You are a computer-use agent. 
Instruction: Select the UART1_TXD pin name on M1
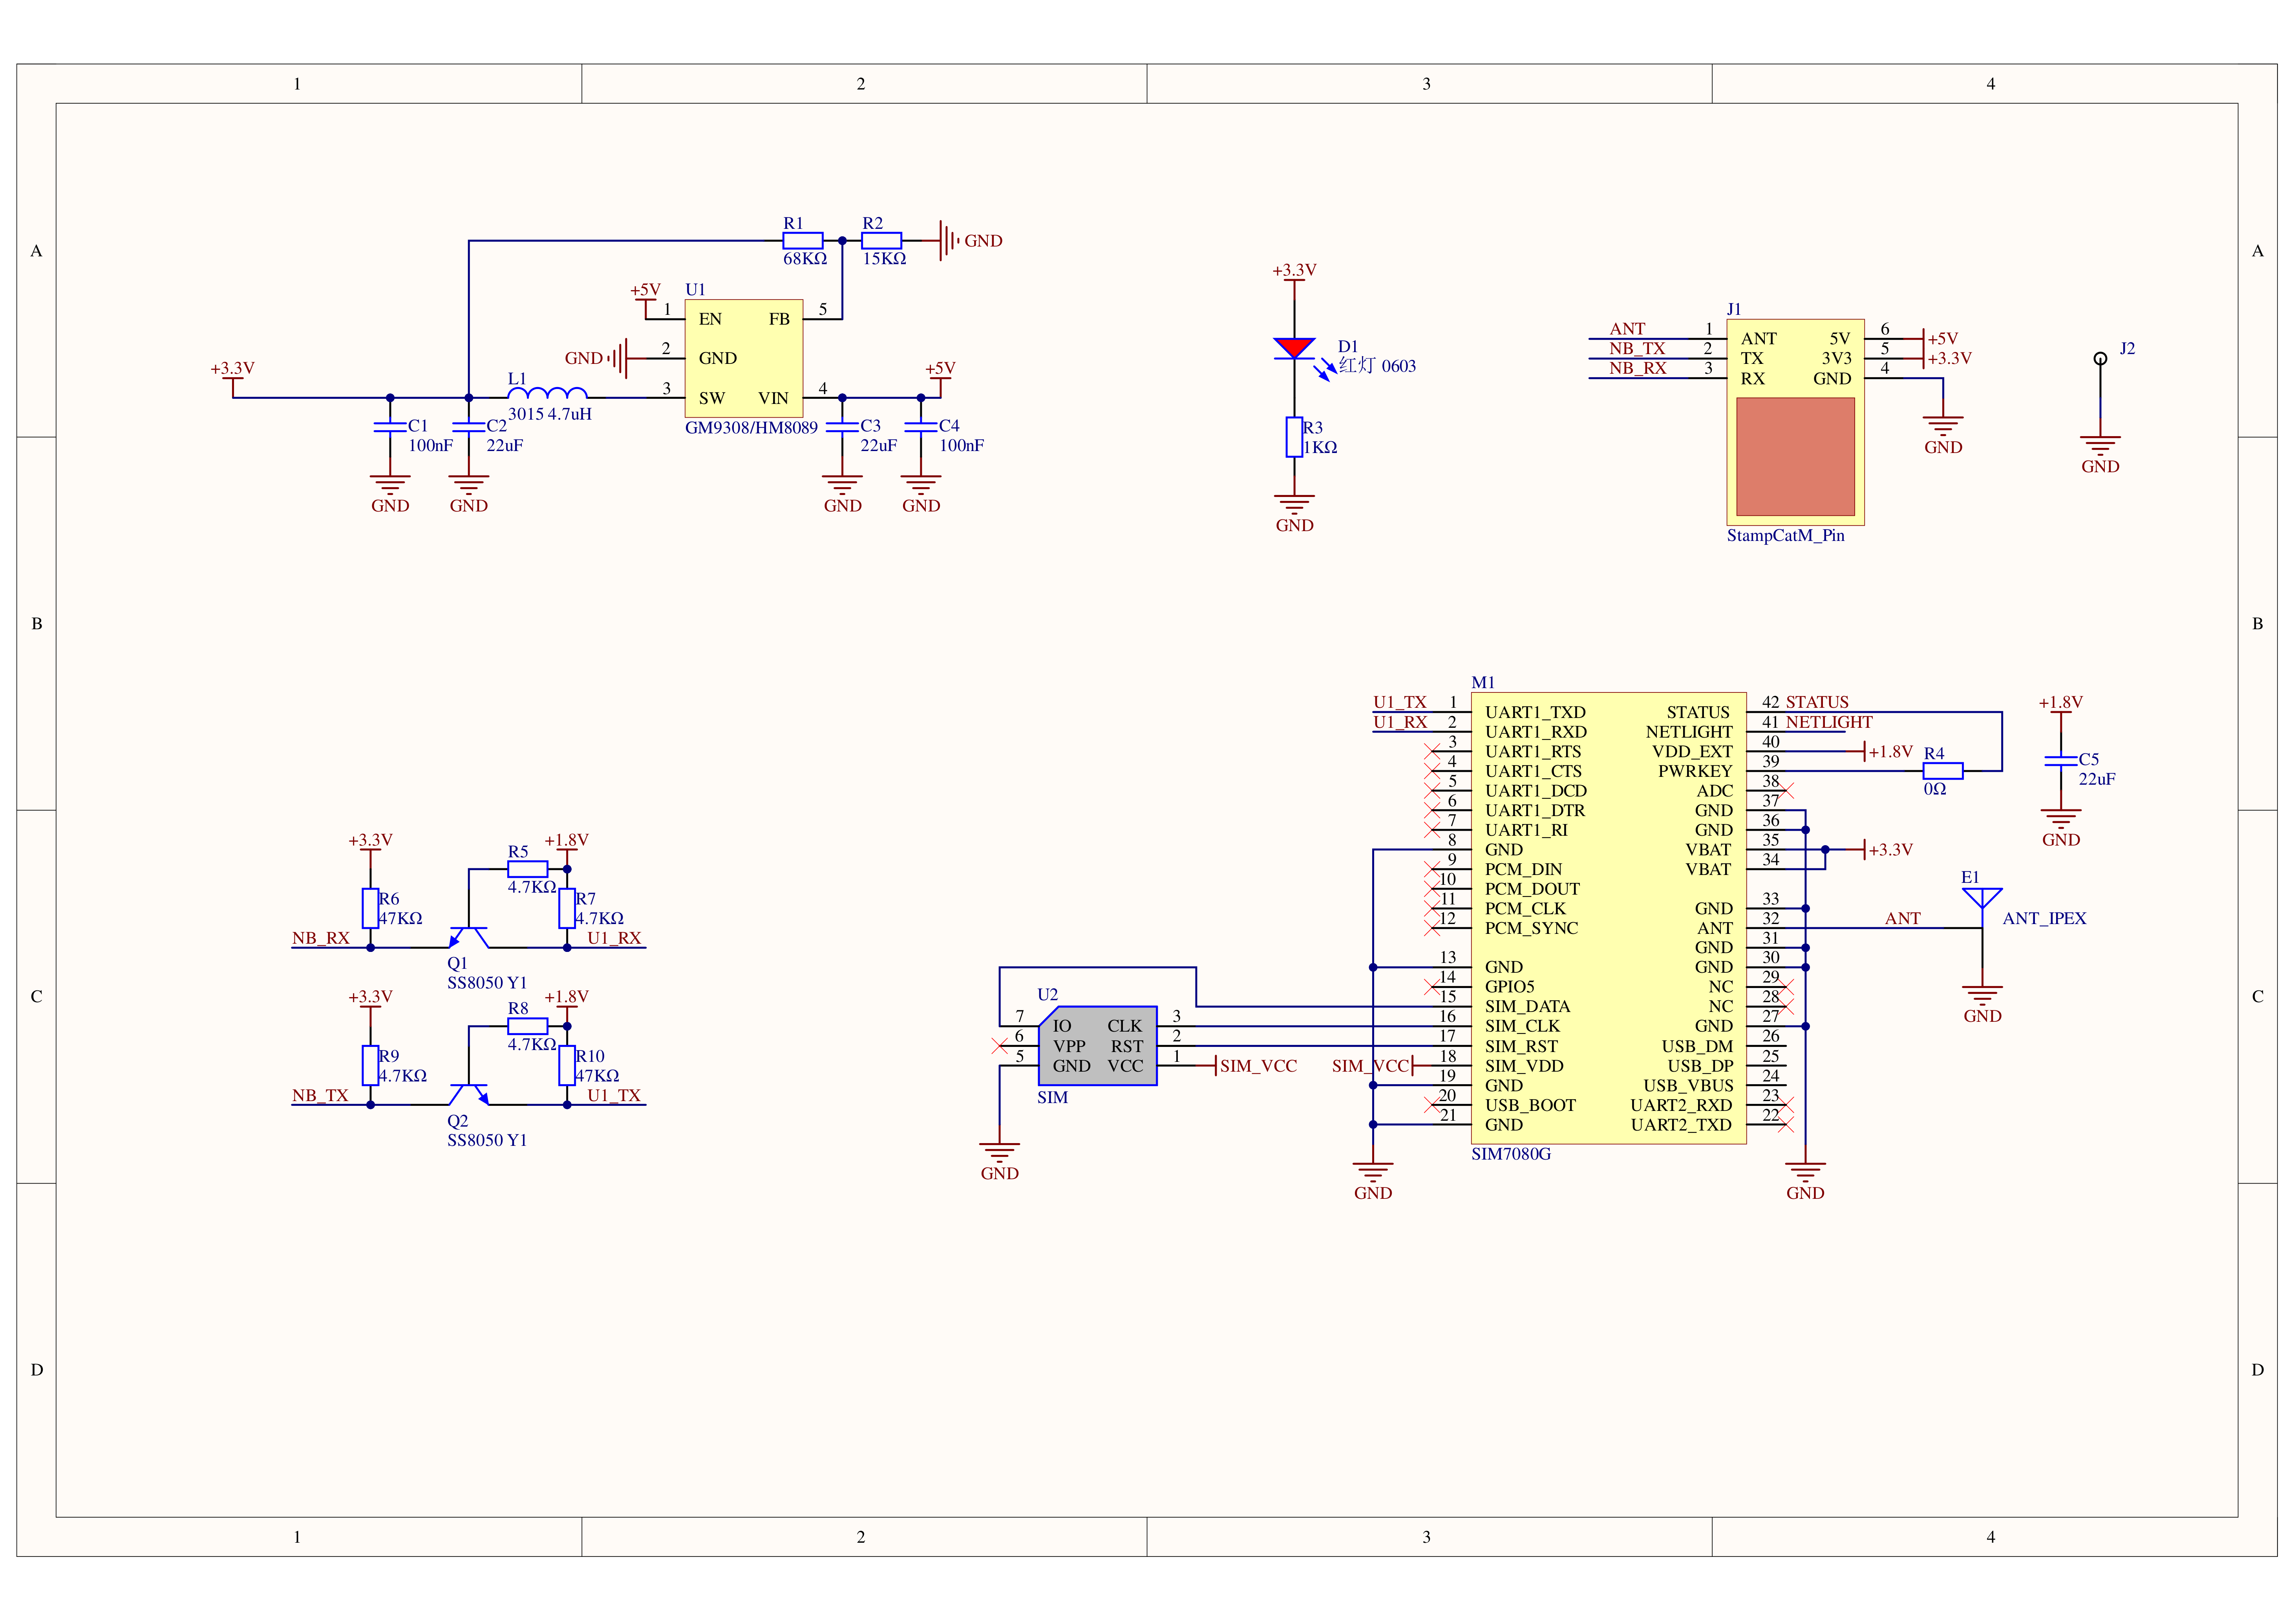1535,712
